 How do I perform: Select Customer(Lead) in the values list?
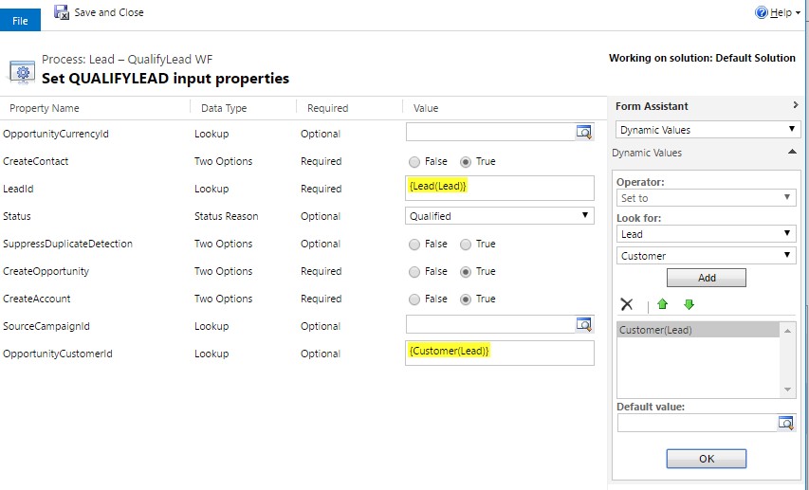pos(655,330)
